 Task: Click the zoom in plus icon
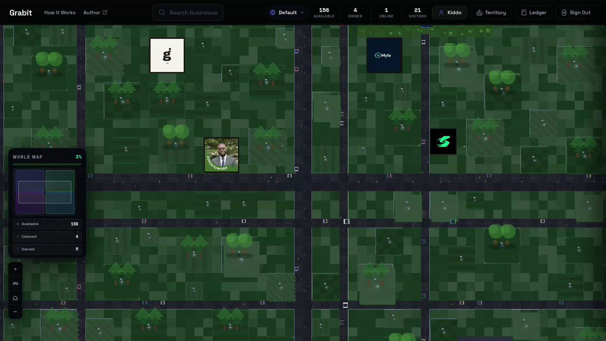pyautogui.click(x=15, y=269)
